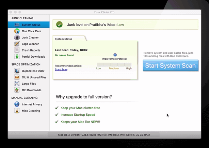The width and height of the screenshot is (209, 148).
Task: Click the 'Recommended action:' label
Action: coord(68,66)
